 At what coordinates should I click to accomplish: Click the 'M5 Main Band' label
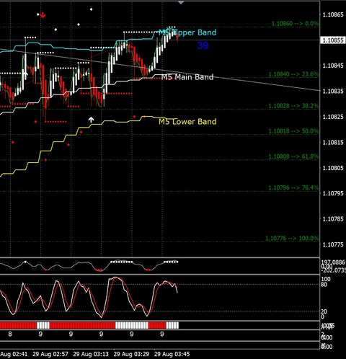(x=187, y=77)
